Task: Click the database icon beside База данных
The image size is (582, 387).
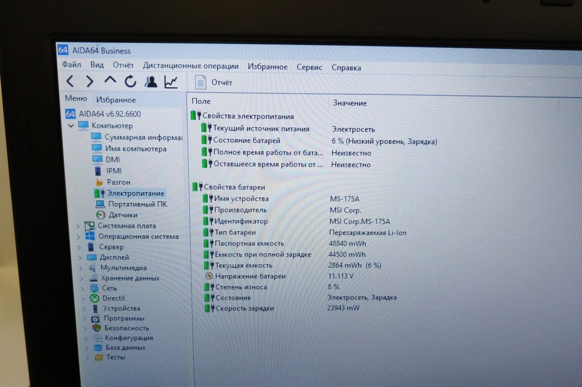Action: coord(98,347)
